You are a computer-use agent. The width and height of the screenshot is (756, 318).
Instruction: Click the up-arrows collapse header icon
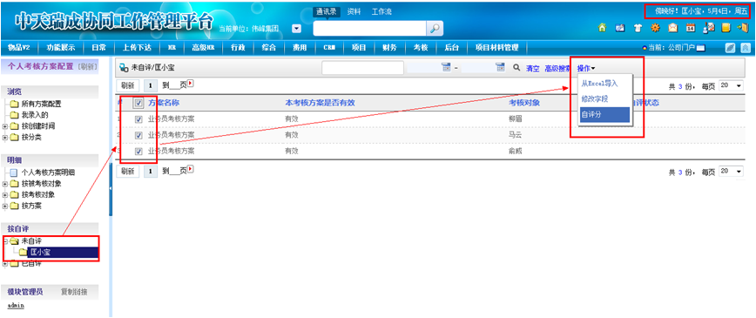(x=746, y=48)
